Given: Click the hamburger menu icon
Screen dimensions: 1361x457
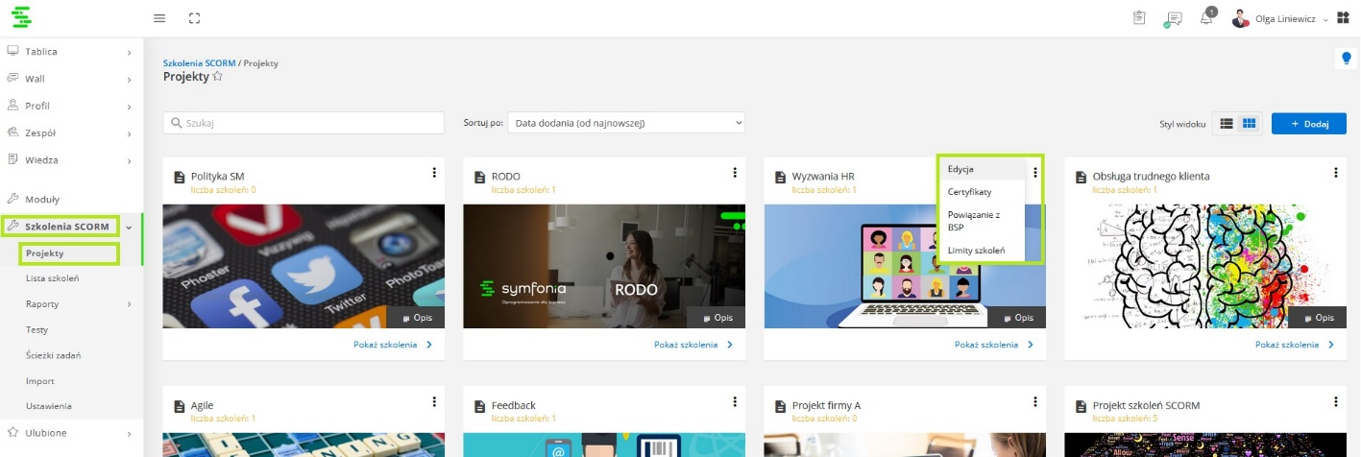Looking at the screenshot, I should point(159,18).
